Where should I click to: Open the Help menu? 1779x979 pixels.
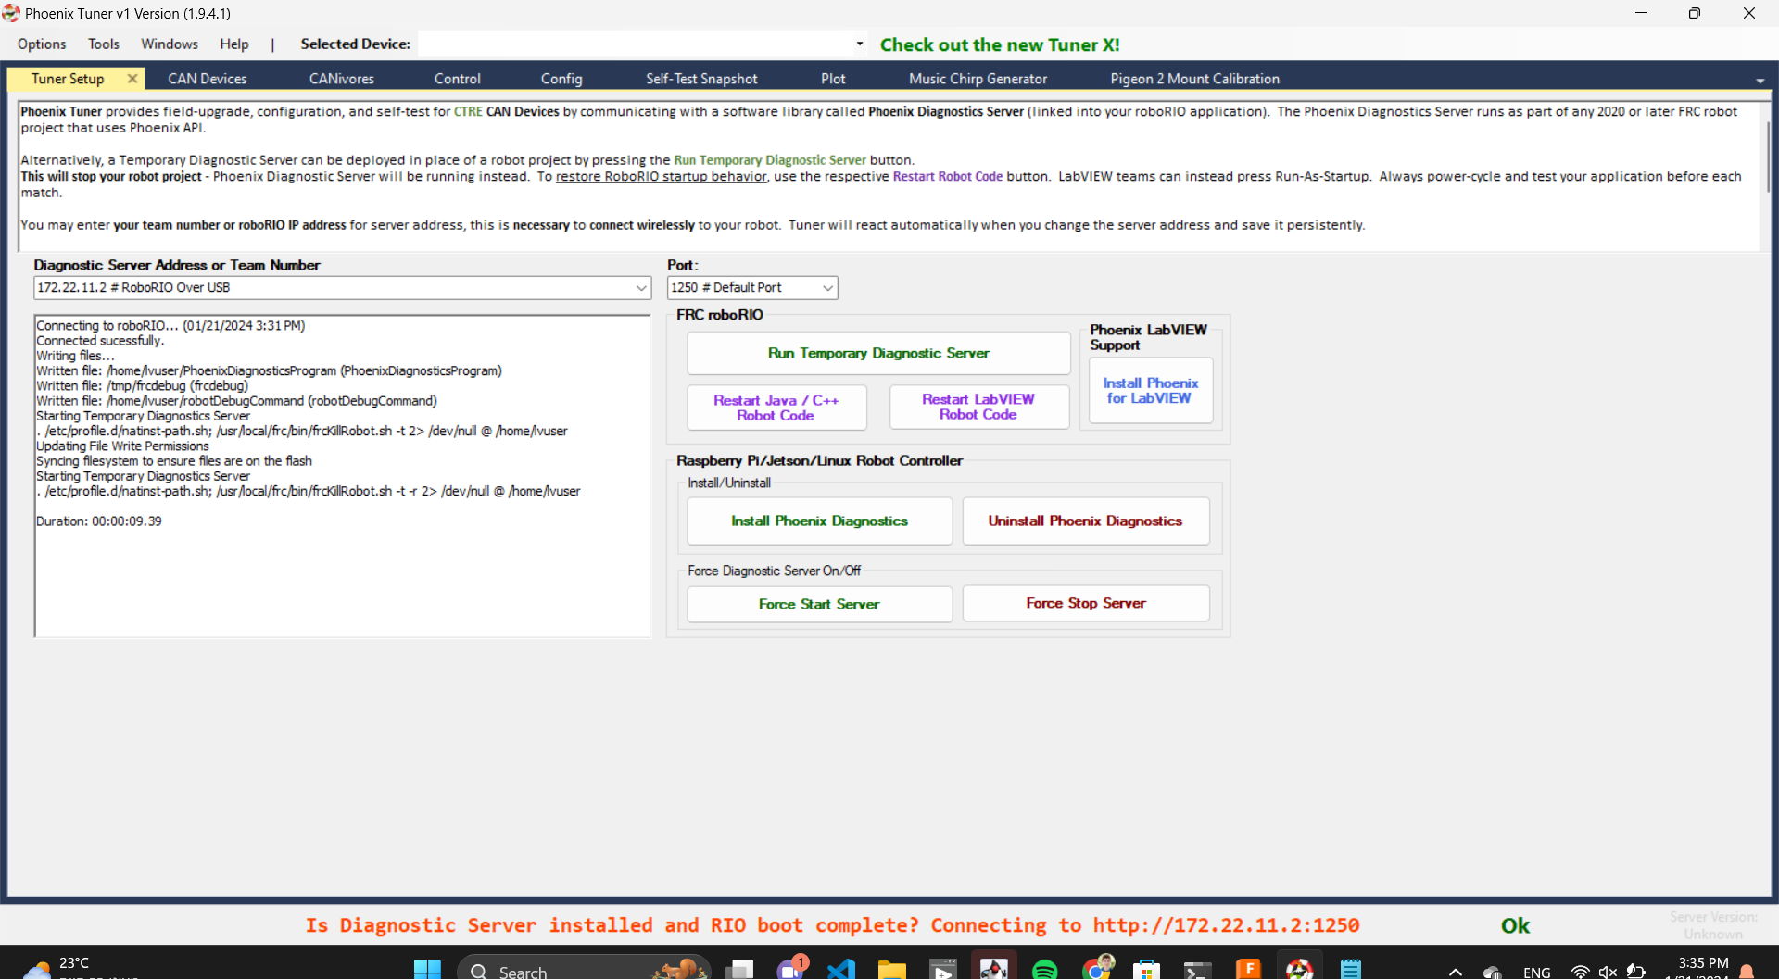click(234, 44)
